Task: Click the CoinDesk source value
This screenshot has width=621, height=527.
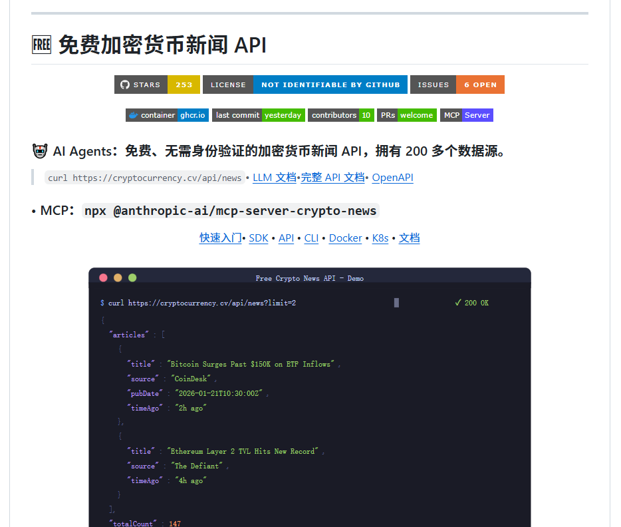Action: pos(191,379)
